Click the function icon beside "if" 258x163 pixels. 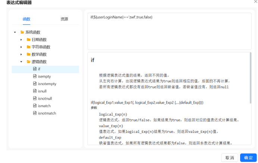click(x=35, y=69)
